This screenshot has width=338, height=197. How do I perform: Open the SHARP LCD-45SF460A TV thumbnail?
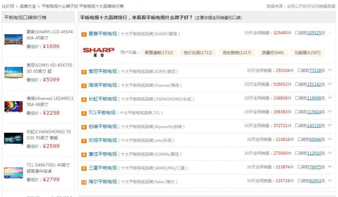(x=14, y=39)
